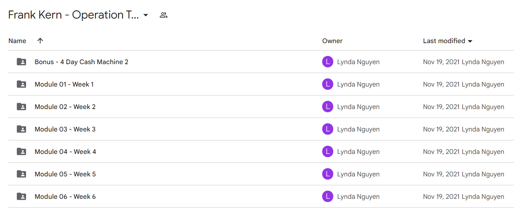Click owner avatar in Module 05 - Week 5 row

[328, 174]
